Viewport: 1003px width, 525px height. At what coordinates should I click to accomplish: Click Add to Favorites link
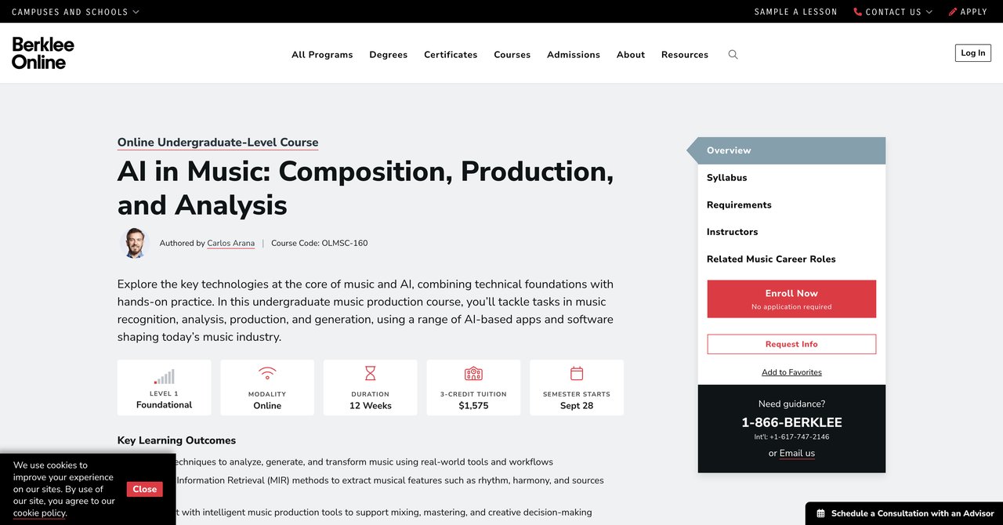(791, 372)
